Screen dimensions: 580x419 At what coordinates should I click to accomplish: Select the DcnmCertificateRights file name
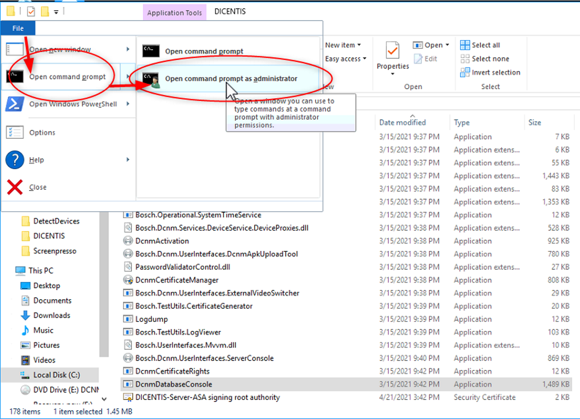coord(173,371)
